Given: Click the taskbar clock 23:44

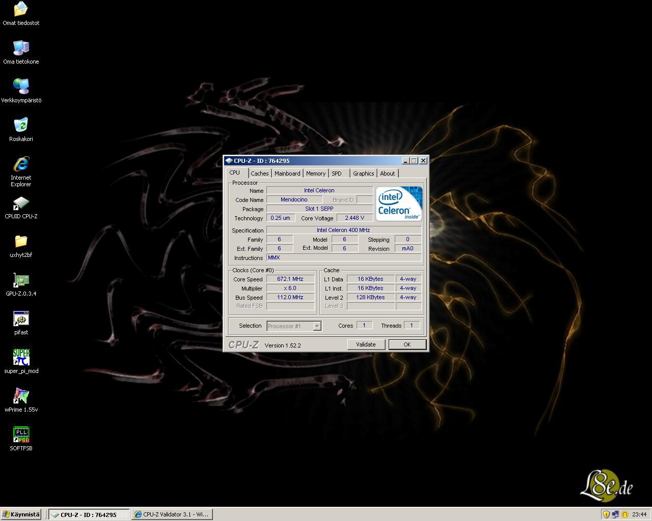Looking at the screenshot, I should click(639, 514).
